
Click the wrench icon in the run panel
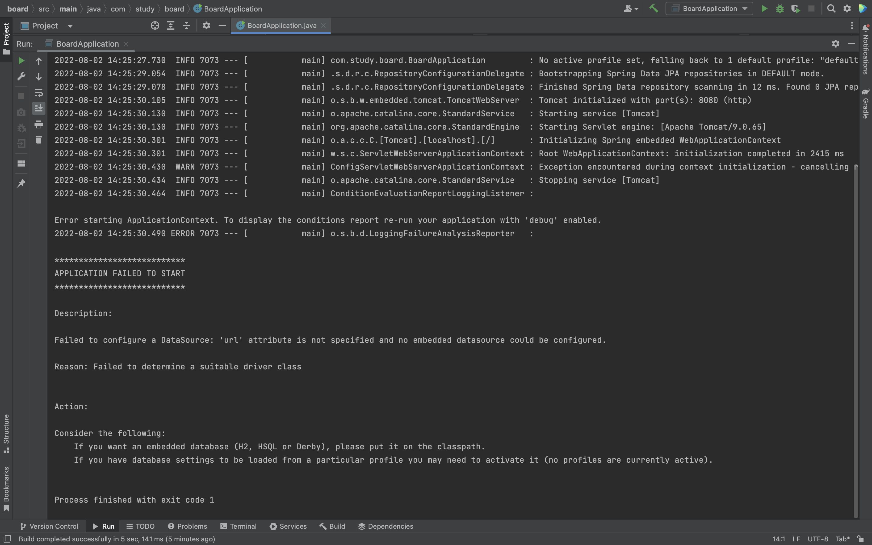21,76
